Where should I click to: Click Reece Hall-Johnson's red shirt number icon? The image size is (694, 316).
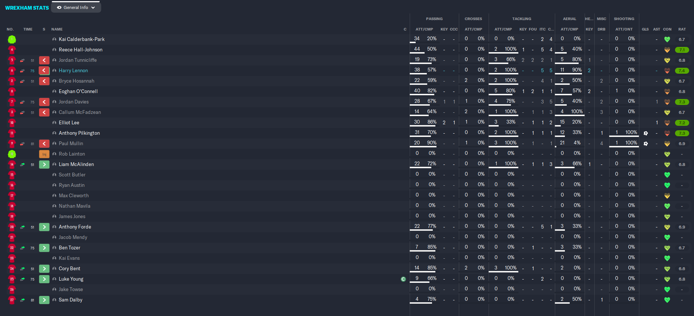point(12,50)
